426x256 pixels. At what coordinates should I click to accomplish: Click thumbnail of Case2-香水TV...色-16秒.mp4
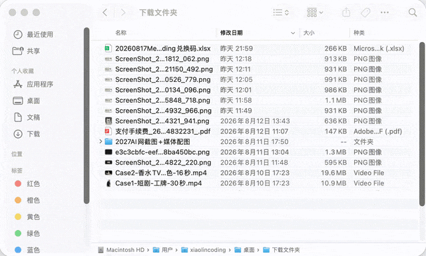click(x=108, y=173)
